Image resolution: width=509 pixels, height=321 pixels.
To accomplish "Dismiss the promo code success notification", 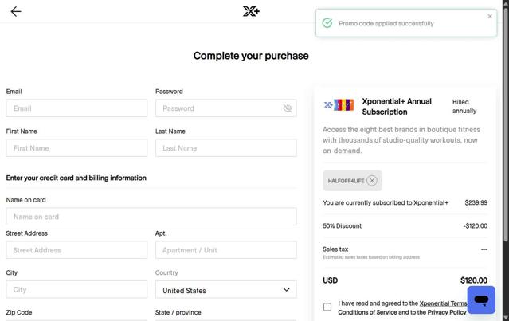I will 490,16.
